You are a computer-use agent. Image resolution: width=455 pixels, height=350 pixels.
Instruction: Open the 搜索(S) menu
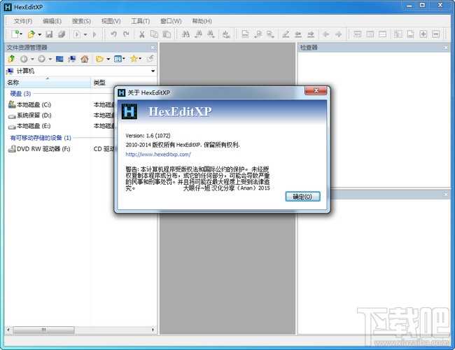81,21
